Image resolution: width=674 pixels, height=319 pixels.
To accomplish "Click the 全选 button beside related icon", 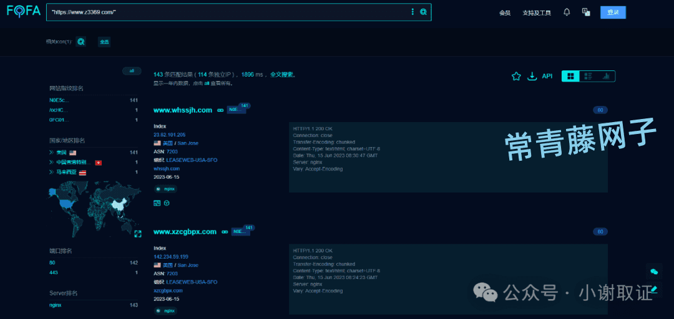I will point(104,42).
